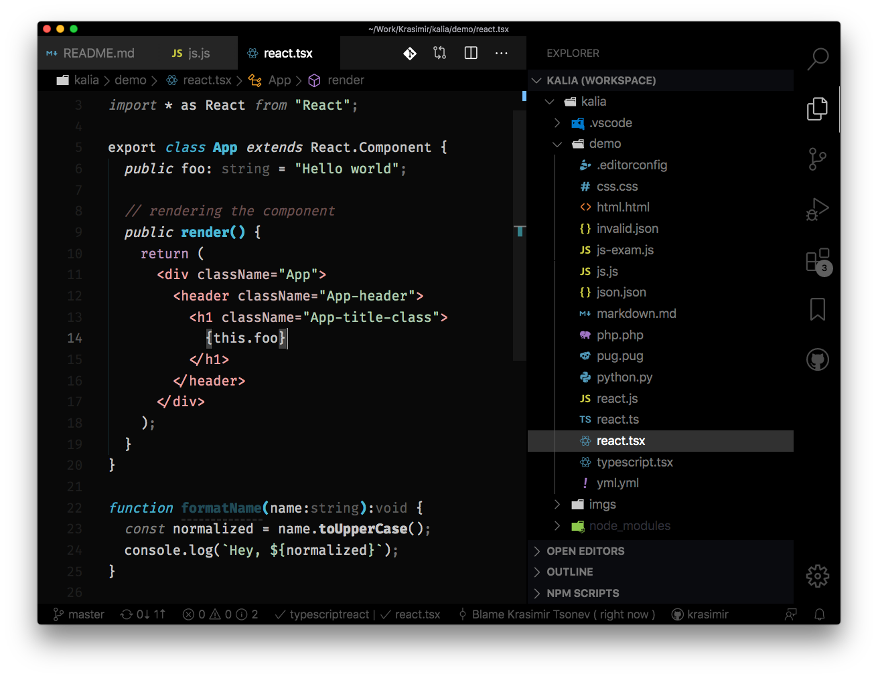The image size is (878, 678).
Task: Open js-exam.js file
Action: tap(660, 250)
